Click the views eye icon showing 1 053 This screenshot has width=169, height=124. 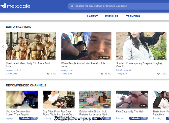[48, 74]
